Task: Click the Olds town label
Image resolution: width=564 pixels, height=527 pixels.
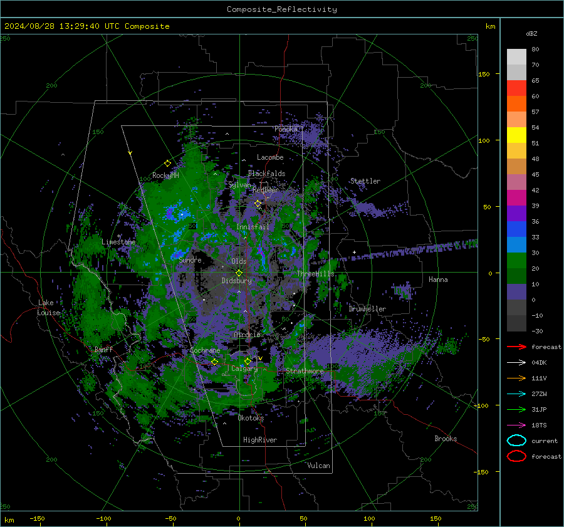Action: click(239, 261)
